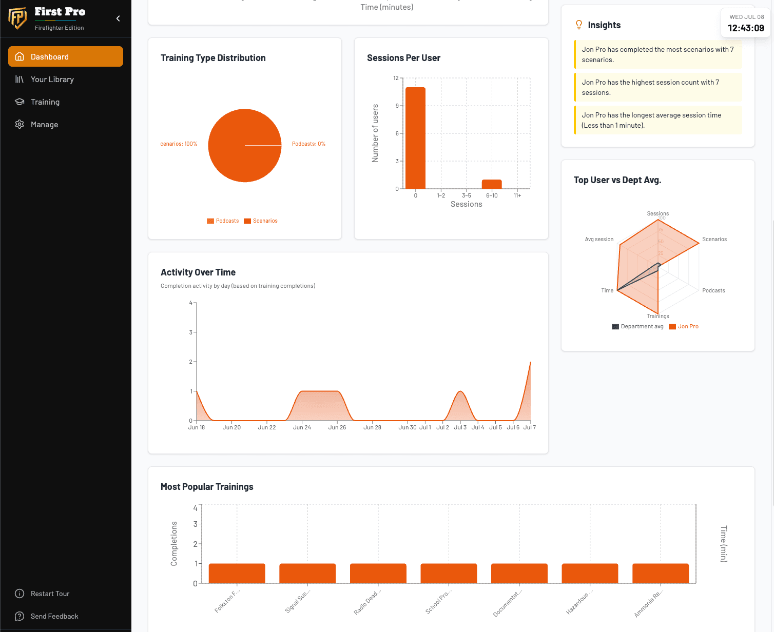Select the insight about most scenarios completed

[x=658, y=54]
